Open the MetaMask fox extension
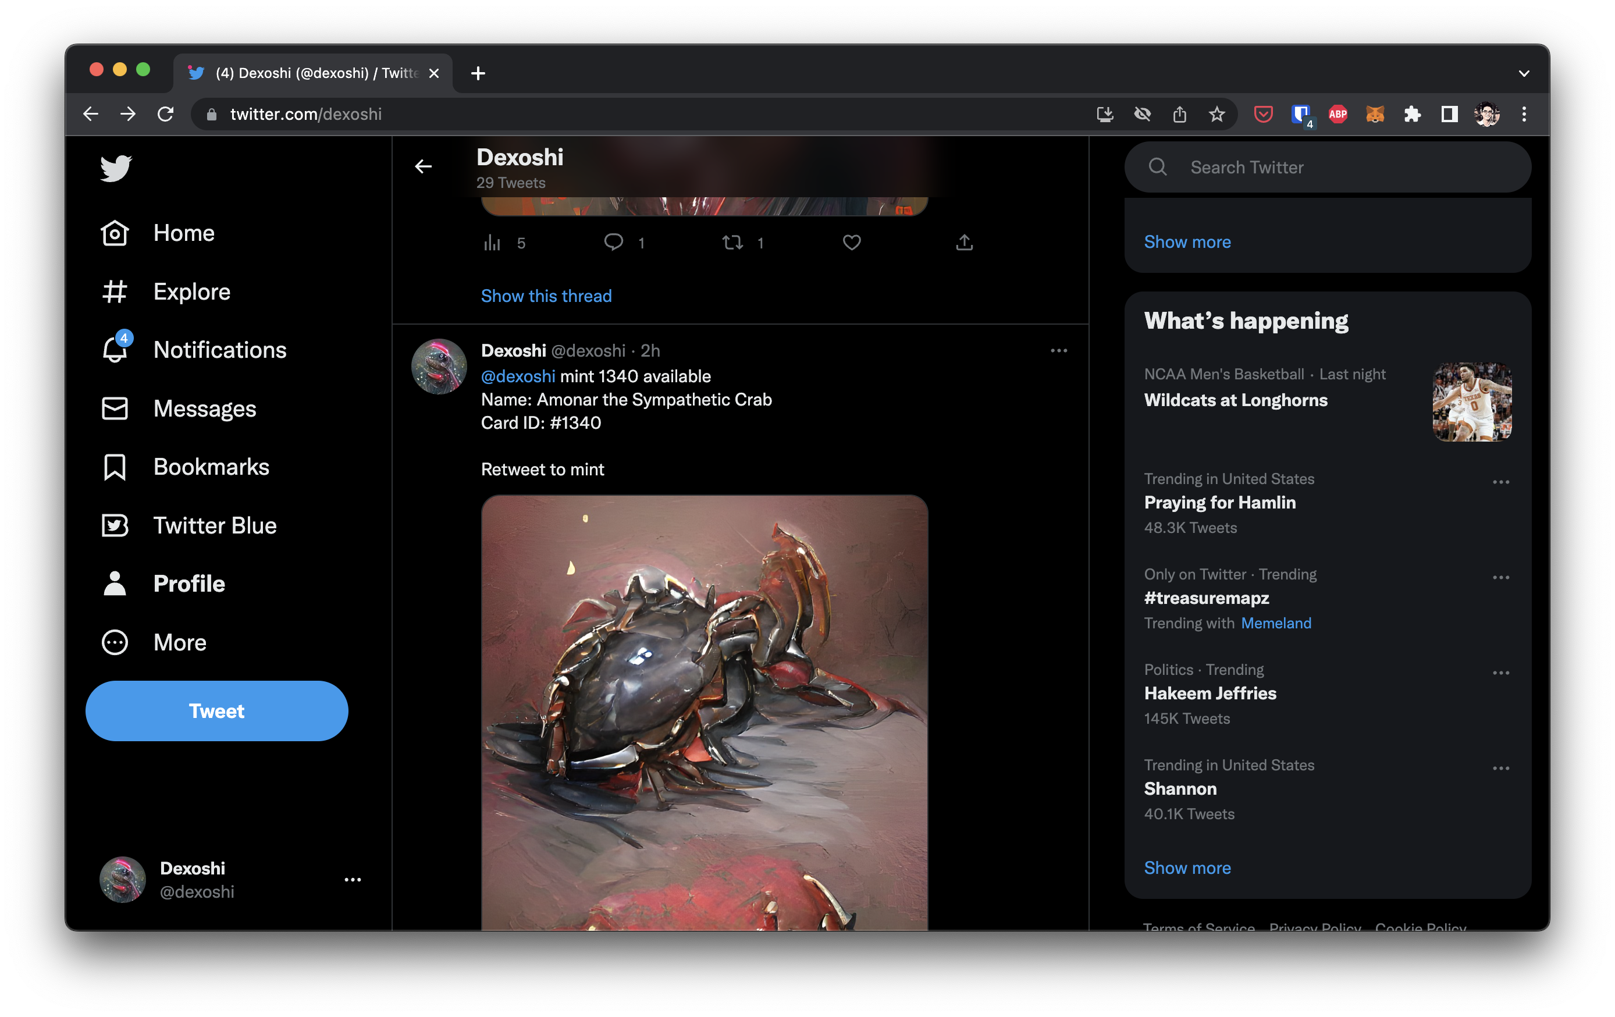 (x=1375, y=114)
